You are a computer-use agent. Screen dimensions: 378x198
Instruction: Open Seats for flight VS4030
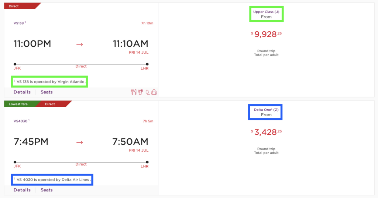pos(47,190)
